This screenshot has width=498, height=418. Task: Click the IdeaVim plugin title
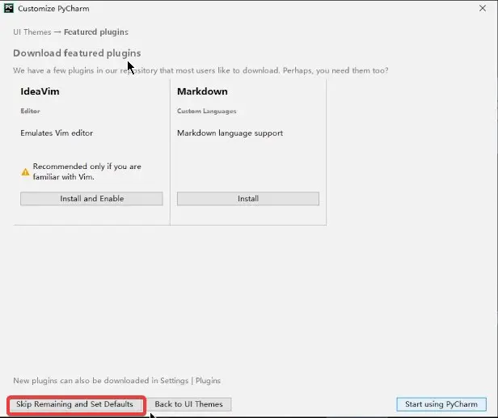pos(40,91)
